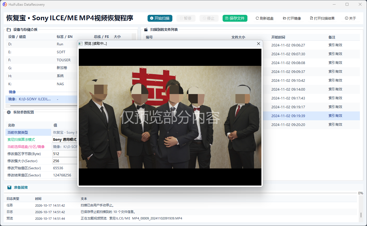Image resolution: width=367 pixels, height=226 pixels.
Task: Click the preview window's title bar icon
Action: [x=80, y=44]
